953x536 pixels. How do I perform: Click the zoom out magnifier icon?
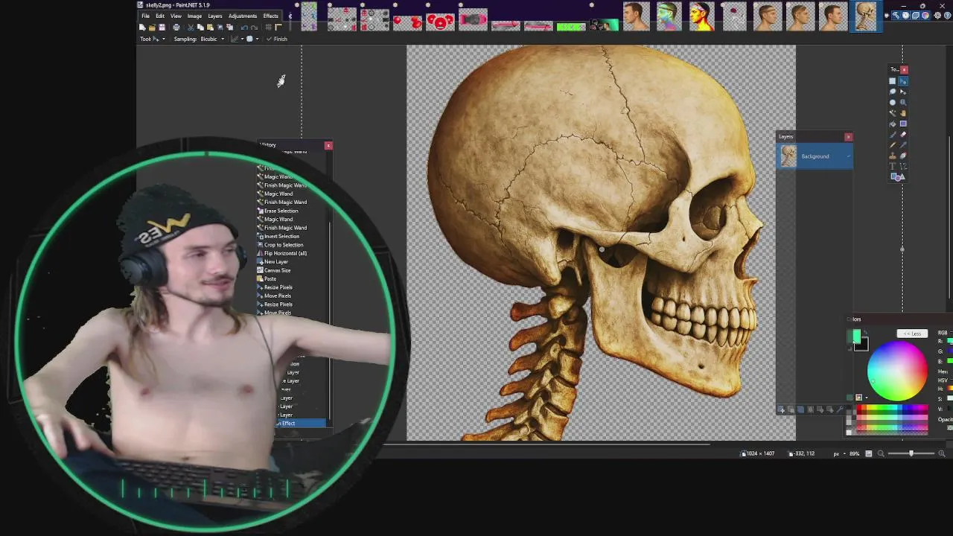tap(881, 453)
